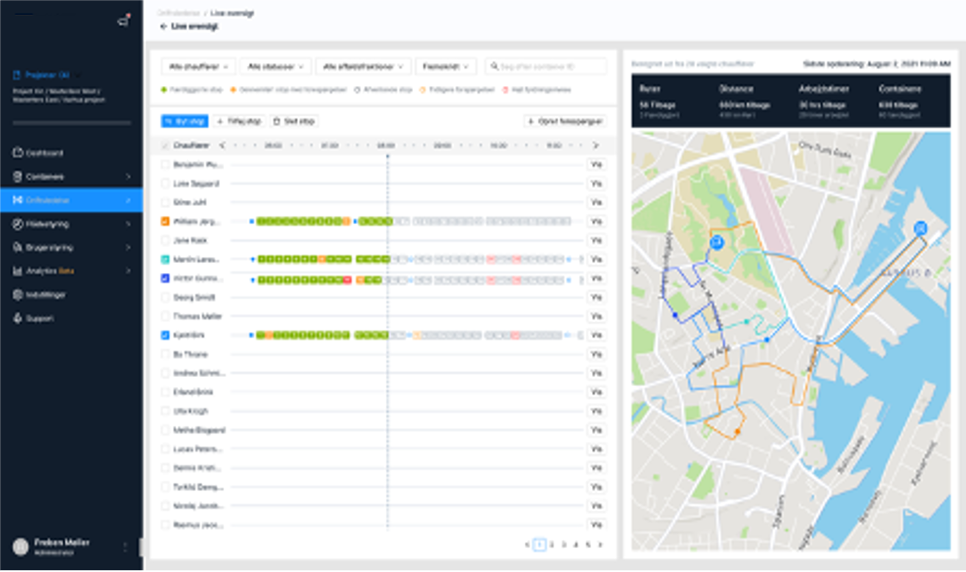The width and height of the screenshot is (966, 572).
Task: Click the Mette Bisgaard driver name
Action: click(199, 430)
